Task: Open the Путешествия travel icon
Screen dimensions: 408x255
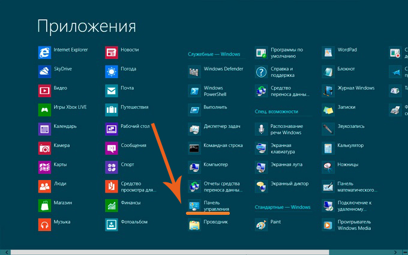Action: [x=112, y=110]
